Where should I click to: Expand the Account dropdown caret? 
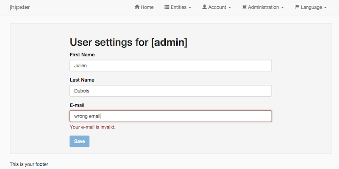(230, 8)
